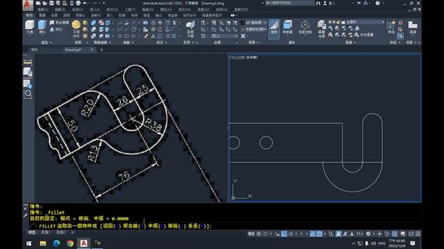Screen dimensions: 444x249
Task: Switch to the 配置1 layout tab
Action: (46, 232)
